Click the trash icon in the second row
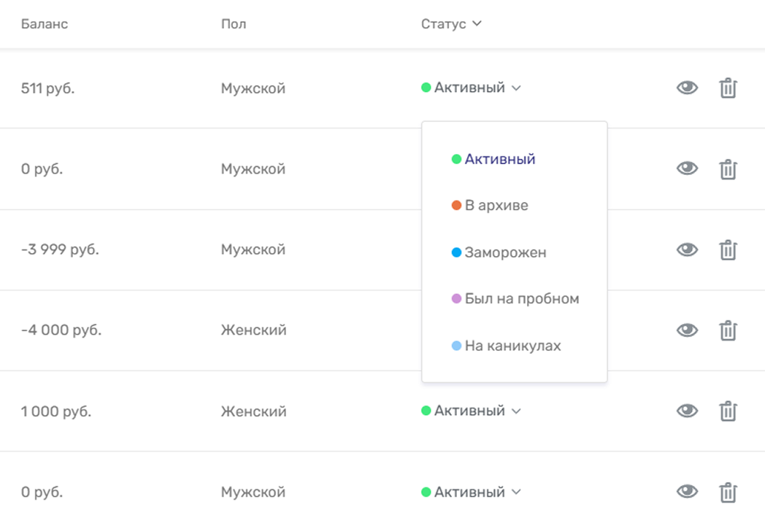 point(728,169)
